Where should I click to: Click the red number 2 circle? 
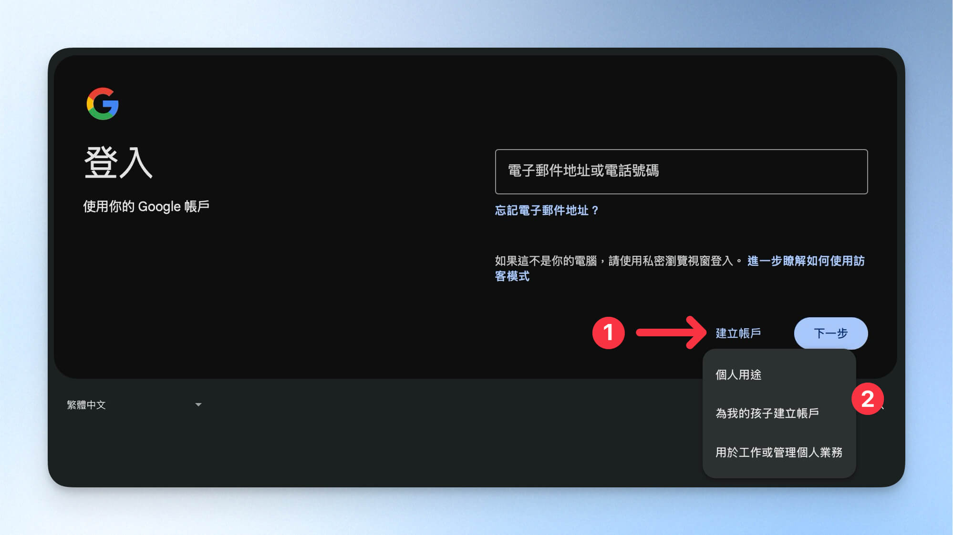click(x=867, y=399)
